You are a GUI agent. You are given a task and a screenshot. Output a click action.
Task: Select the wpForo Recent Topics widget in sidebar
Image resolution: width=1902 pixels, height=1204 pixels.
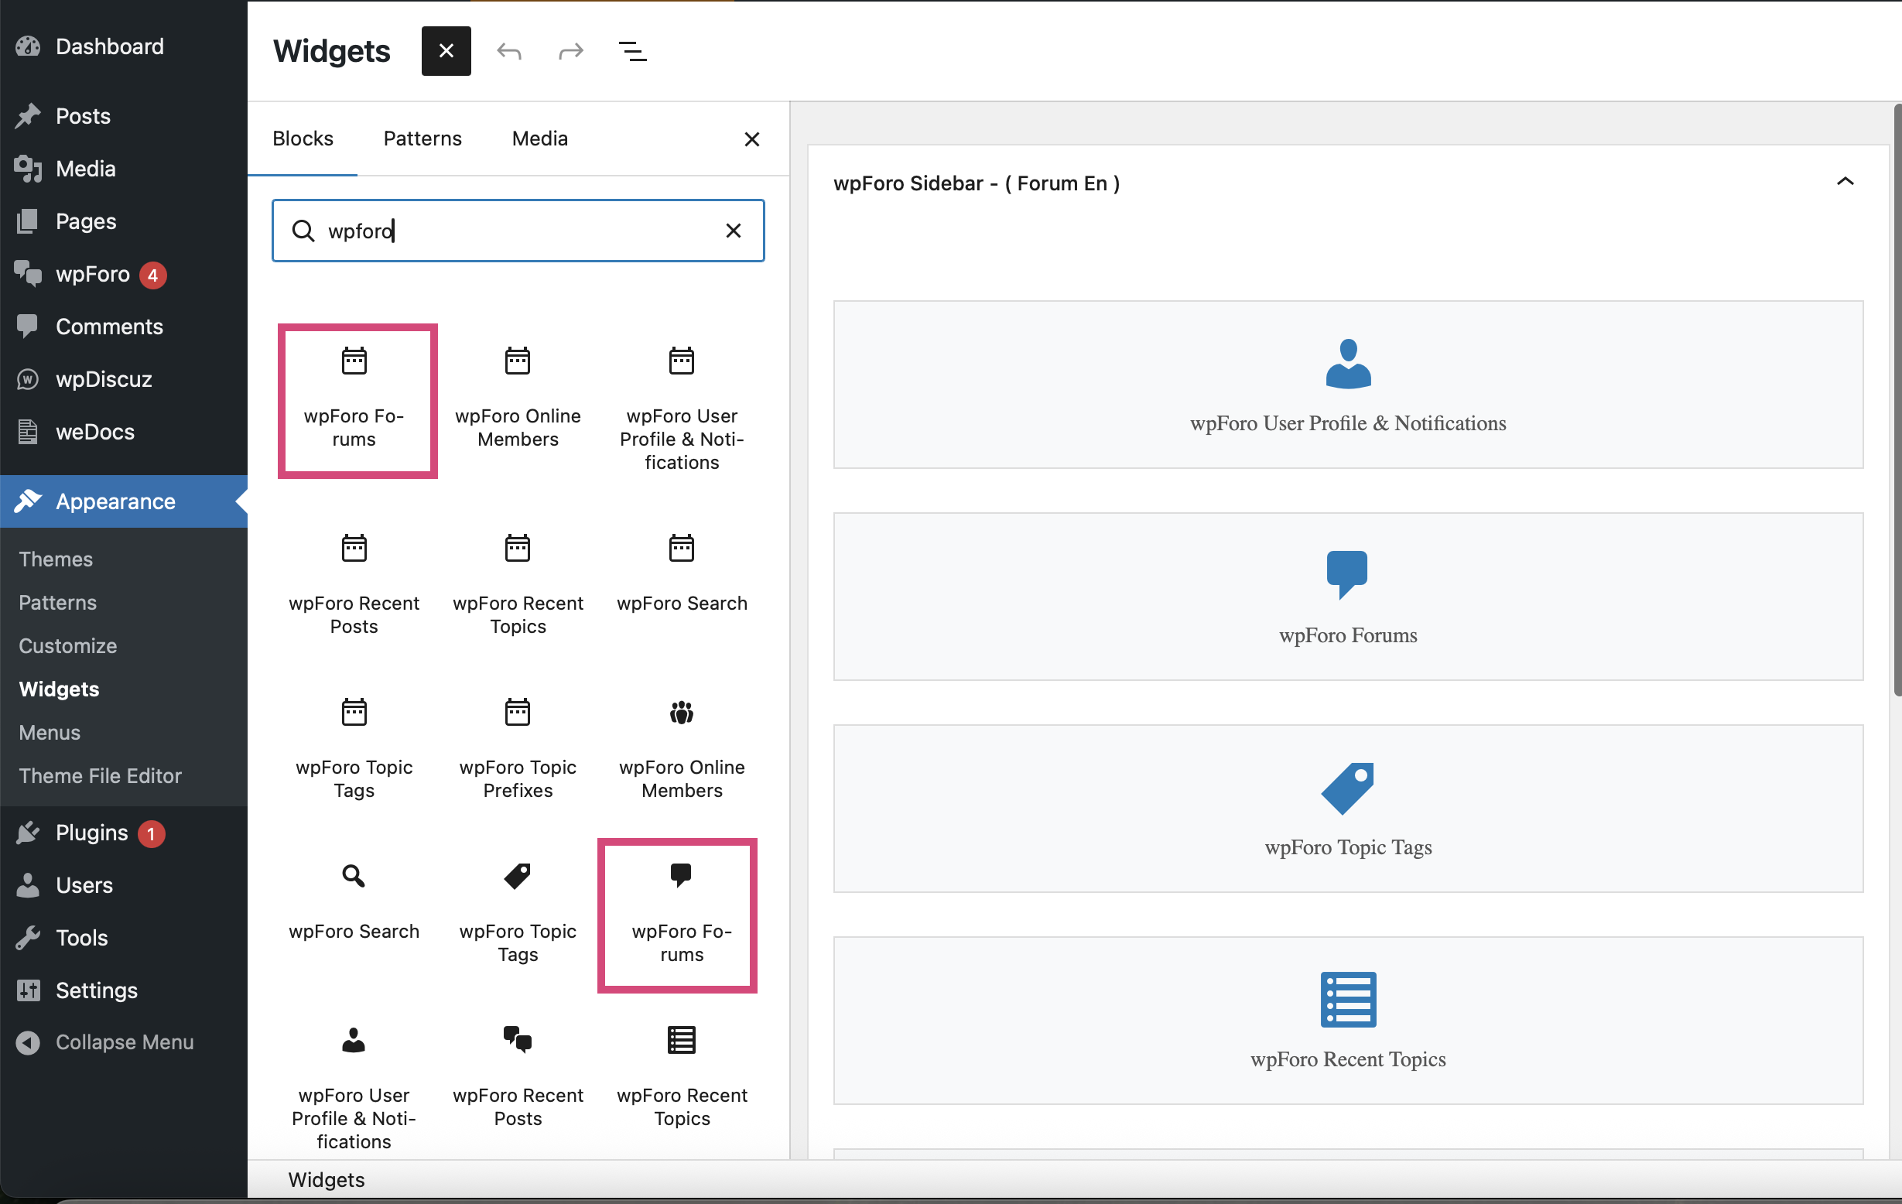(x=1347, y=1020)
